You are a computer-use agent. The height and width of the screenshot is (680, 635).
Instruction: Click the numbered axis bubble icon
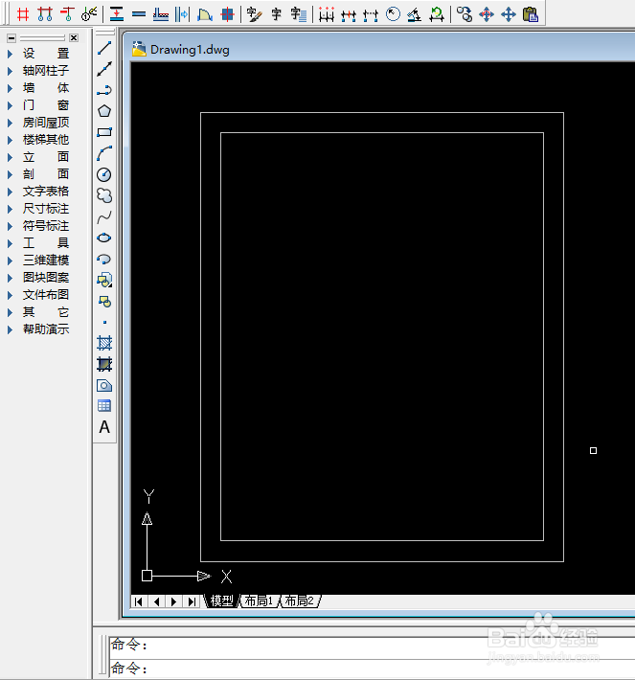[x=89, y=14]
